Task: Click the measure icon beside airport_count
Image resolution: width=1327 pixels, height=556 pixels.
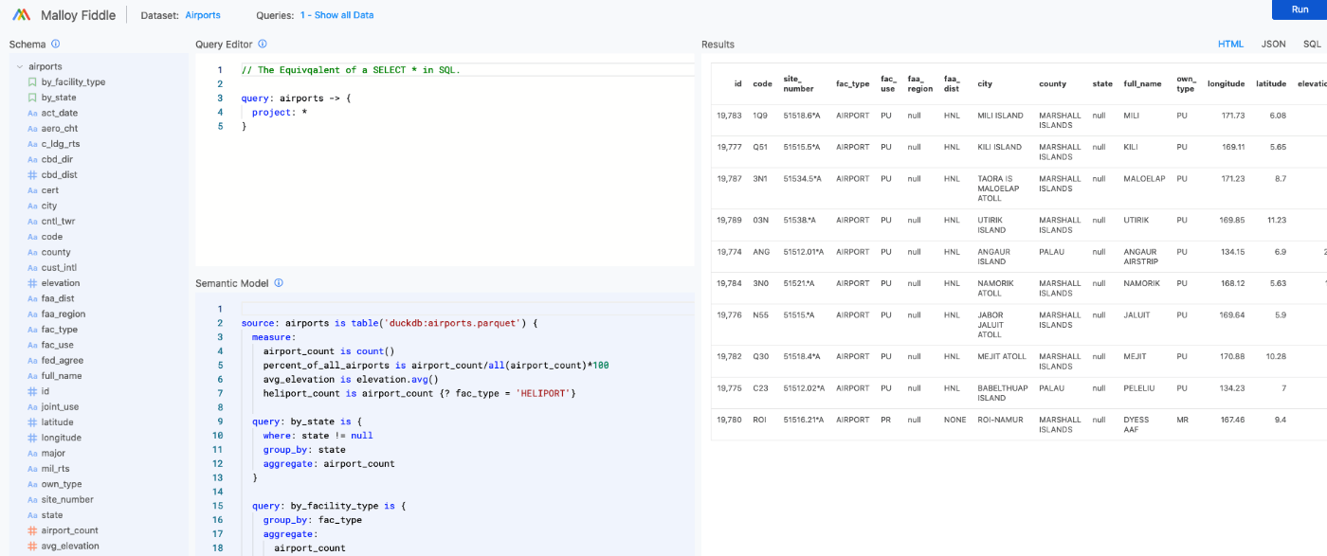Action: 32,530
